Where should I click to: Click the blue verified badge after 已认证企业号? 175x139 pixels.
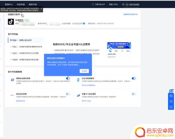tap(84, 23)
